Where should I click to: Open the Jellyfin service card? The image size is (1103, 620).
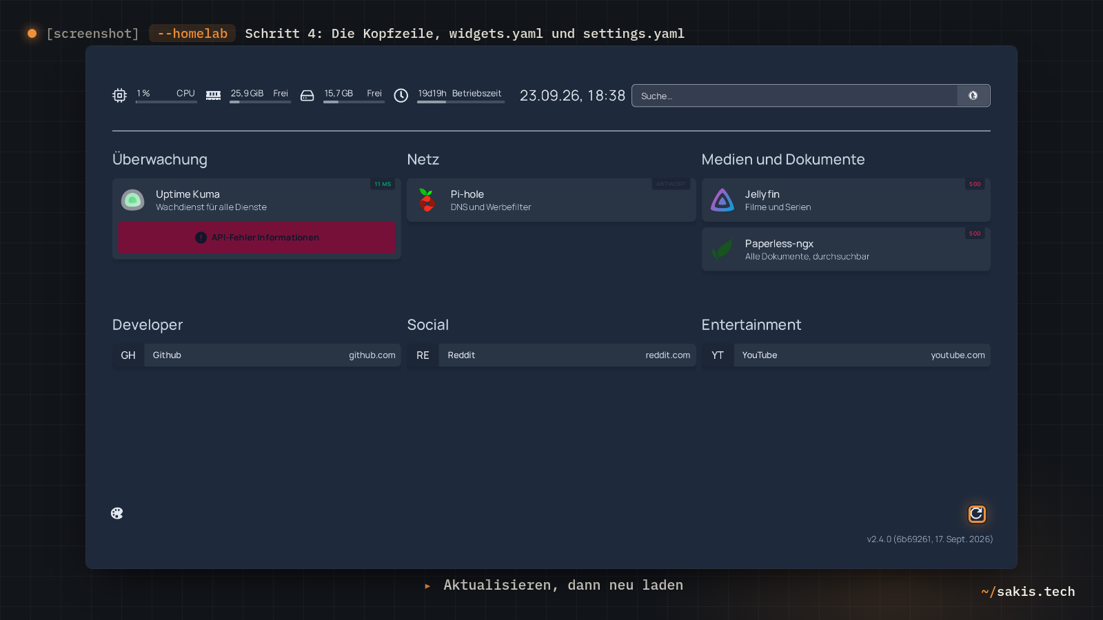coord(846,200)
